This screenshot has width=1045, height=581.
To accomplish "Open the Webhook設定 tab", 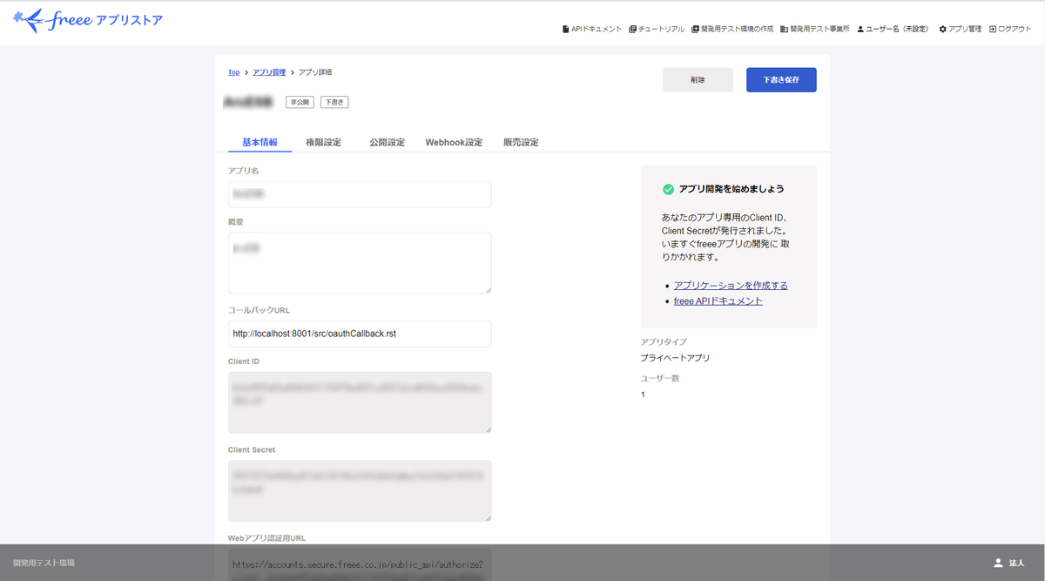I will point(454,141).
